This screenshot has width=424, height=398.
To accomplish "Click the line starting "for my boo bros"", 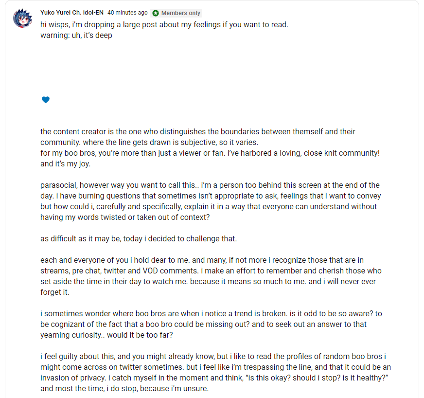I will [x=210, y=153].
